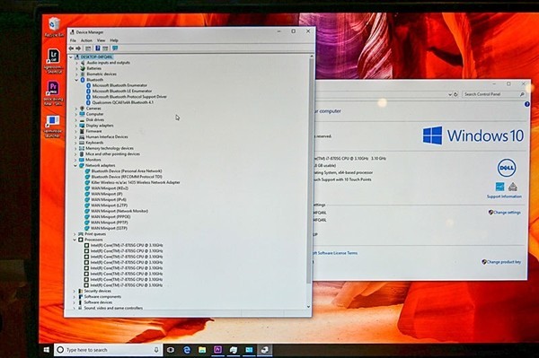539x358 pixels.
Task: Click the action pane toolbar icon right of Help
Action: [x=105, y=48]
